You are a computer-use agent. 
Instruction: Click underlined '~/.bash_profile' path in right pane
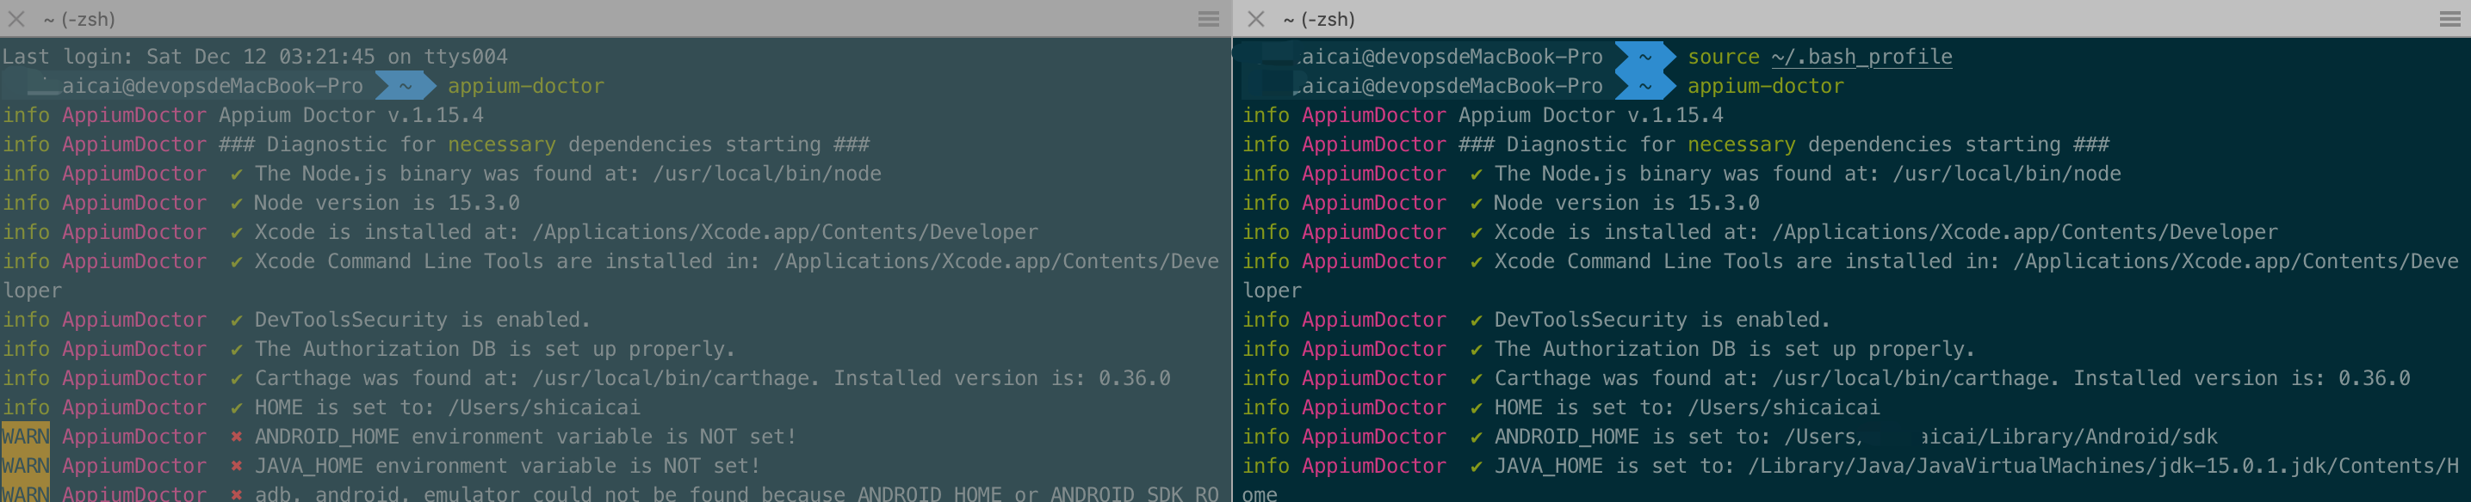[1862, 57]
